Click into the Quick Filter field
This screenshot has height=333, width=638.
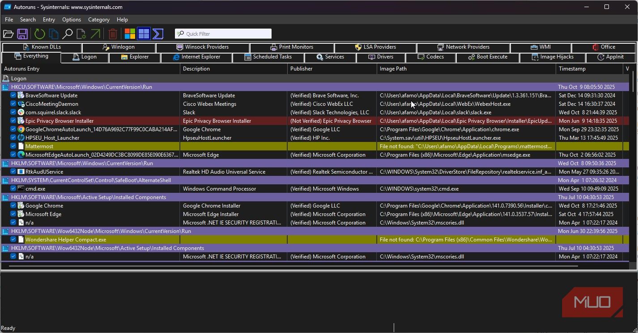pos(223,34)
